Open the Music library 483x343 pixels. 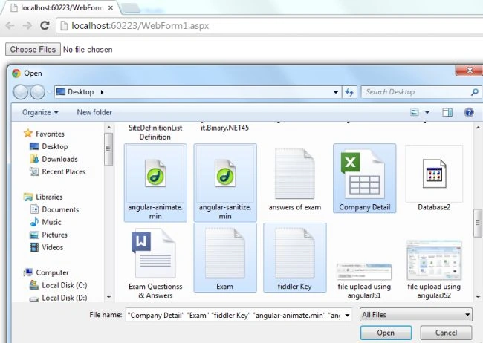tap(45, 222)
